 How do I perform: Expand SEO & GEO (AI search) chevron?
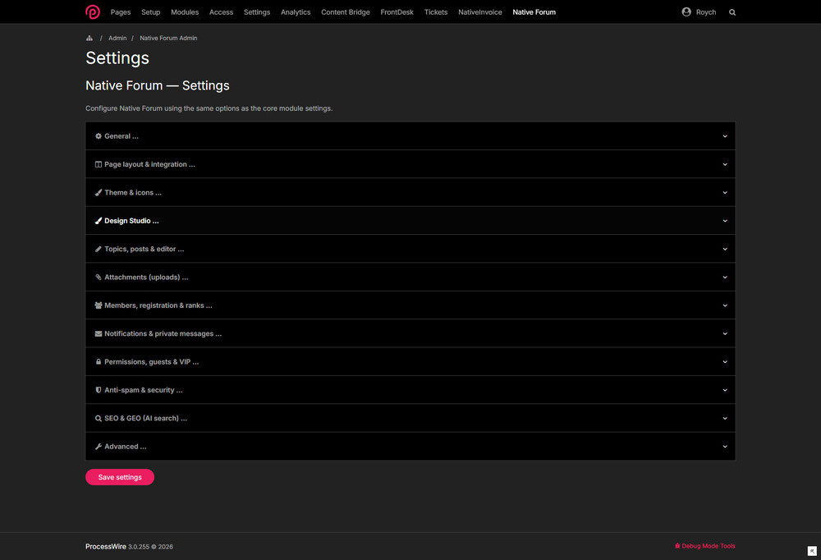[x=725, y=419]
